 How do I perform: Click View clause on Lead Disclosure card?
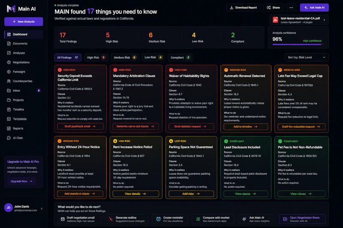click(246, 194)
